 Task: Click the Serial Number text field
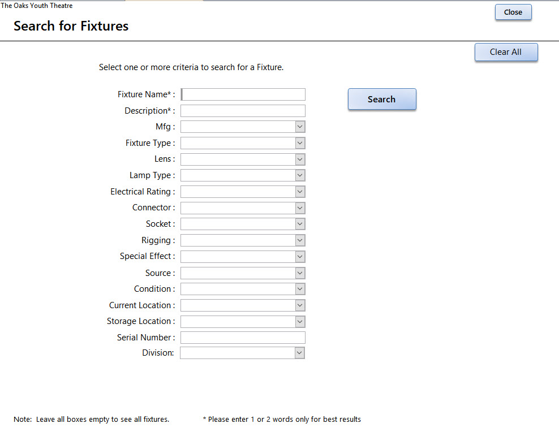(x=243, y=338)
